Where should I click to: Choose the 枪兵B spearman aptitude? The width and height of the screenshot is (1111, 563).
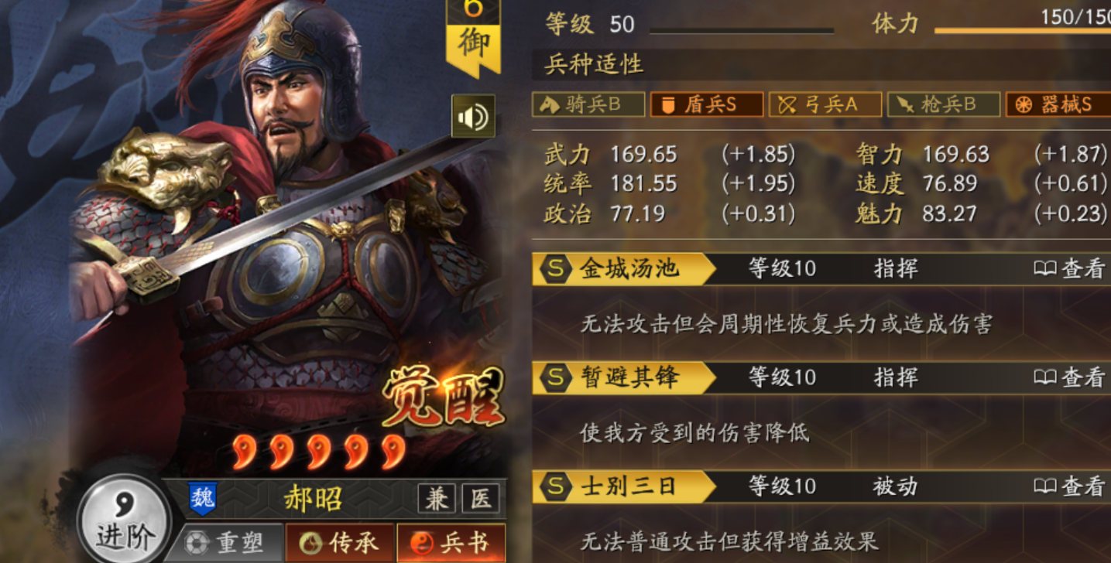point(944,104)
